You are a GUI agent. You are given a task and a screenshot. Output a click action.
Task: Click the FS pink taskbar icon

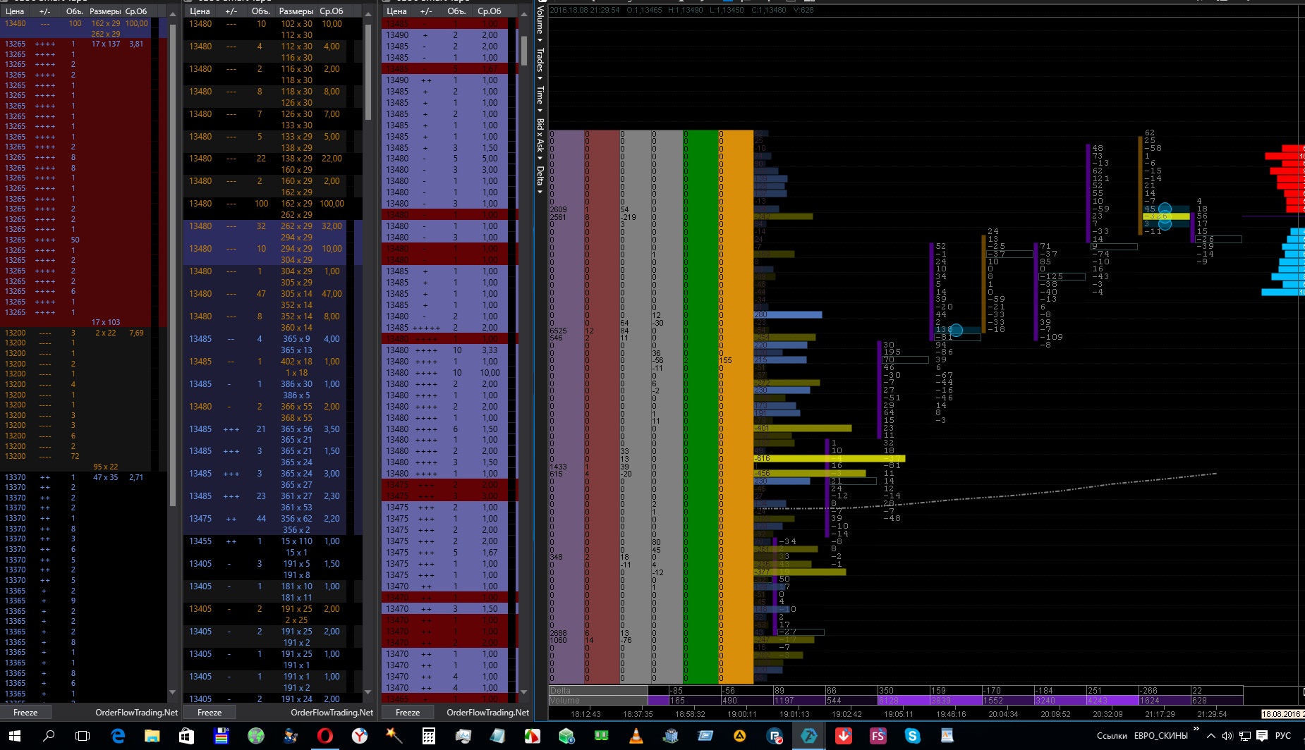point(878,736)
